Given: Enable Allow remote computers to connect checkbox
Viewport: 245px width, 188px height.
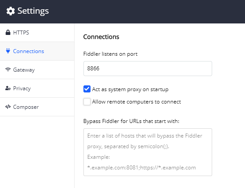Looking at the screenshot, I should (x=87, y=102).
